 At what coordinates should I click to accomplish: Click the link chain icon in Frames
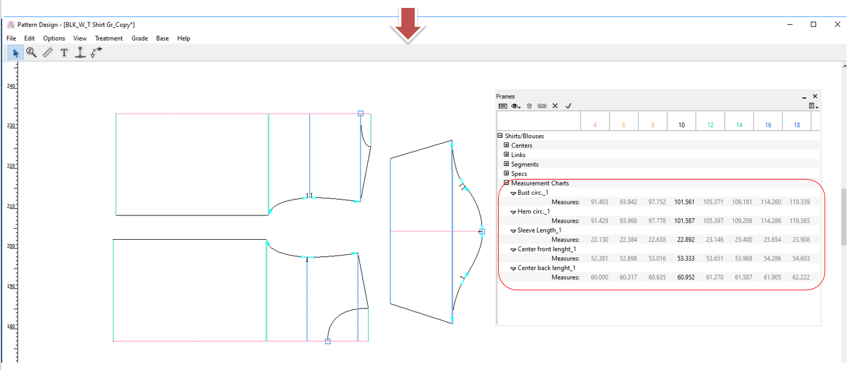(542, 106)
